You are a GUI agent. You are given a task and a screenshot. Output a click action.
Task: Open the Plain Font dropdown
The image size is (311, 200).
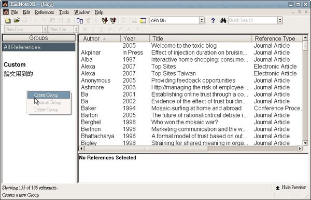[45, 29]
